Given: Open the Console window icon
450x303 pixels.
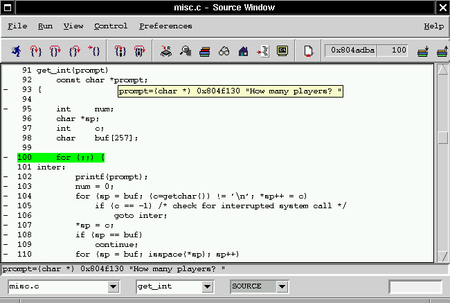Looking at the screenshot, I should coord(282,50).
